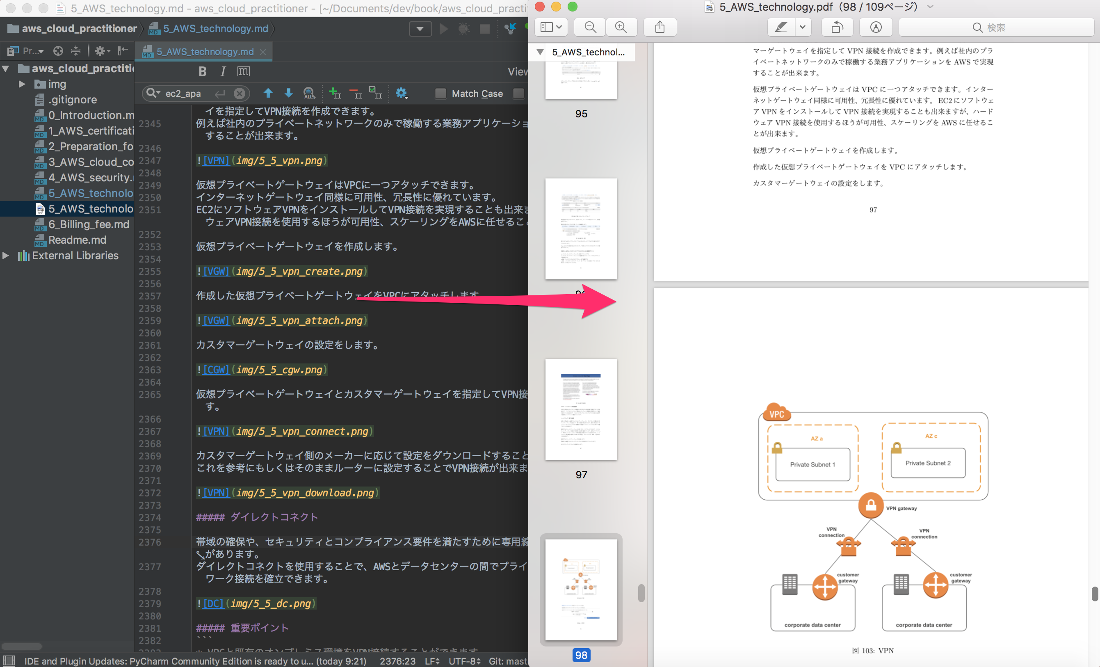
Task: Click Share button in Preview toolbar
Action: click(x=660, y=27)
